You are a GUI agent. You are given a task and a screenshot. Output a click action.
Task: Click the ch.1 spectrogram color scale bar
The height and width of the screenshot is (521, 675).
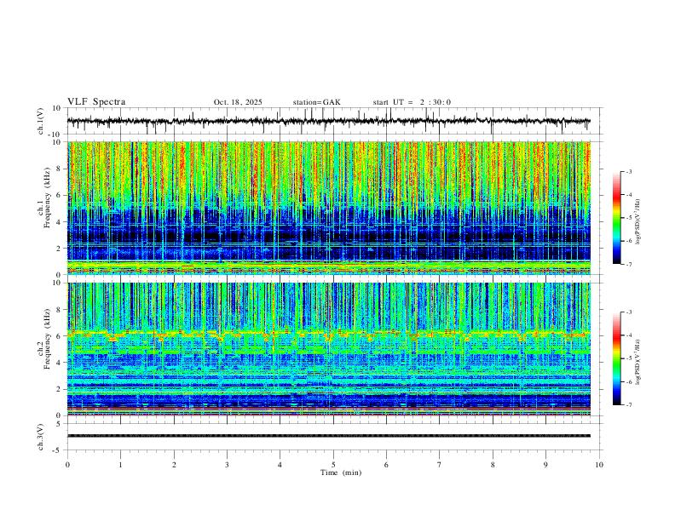tap(616, 217)
